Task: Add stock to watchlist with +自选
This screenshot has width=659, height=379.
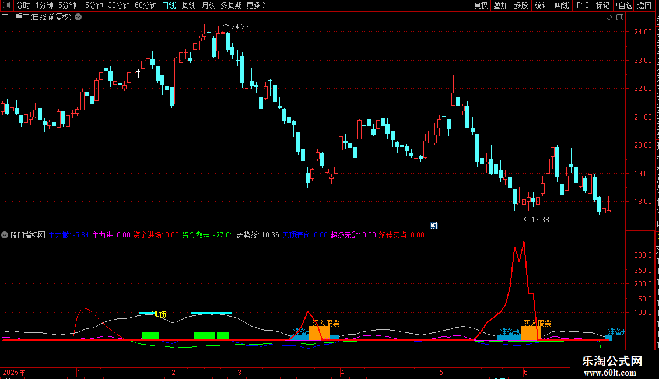Action: coord(623,5)
